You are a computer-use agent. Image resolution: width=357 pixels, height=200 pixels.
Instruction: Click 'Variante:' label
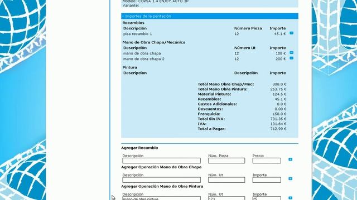tap(131, 5)
